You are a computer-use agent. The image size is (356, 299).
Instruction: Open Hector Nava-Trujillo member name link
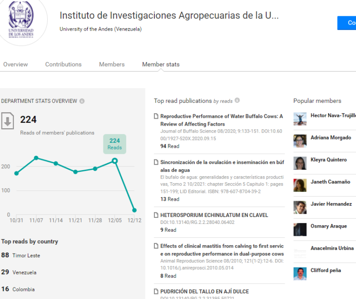pos(333,115)
